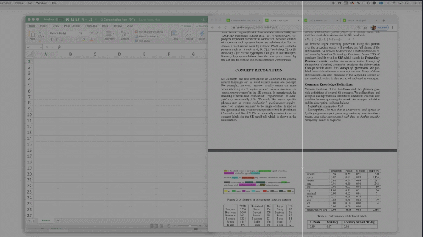Switch to Page Break Preview in status bar

click(x=169, y=226)
